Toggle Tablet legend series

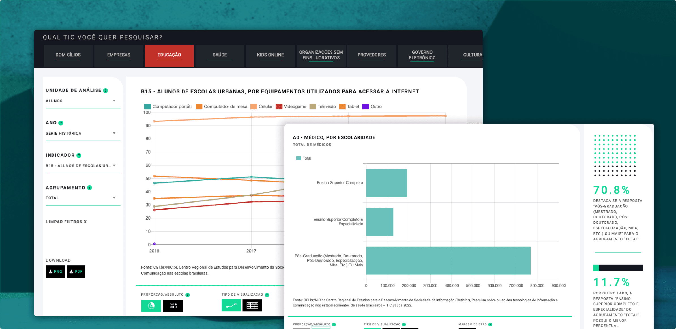coord(349,107)
